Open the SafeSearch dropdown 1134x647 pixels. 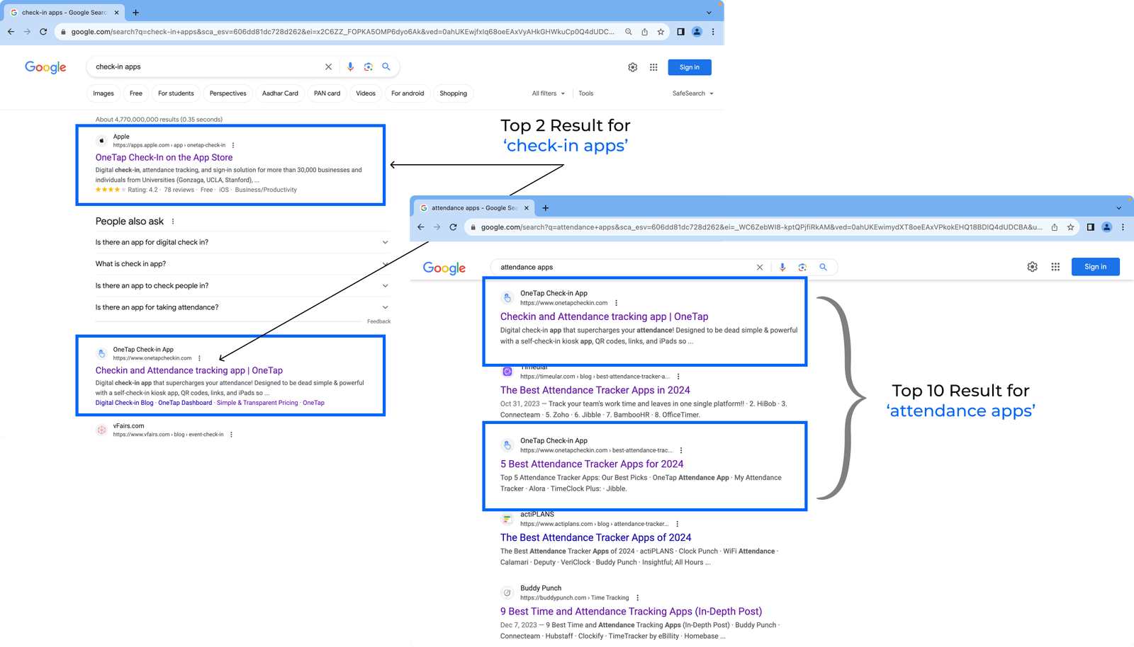692,93
